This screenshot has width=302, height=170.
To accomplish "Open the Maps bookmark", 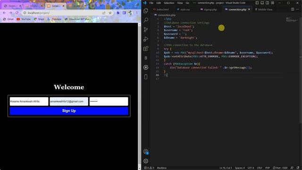I will click(x=39, y=19).
